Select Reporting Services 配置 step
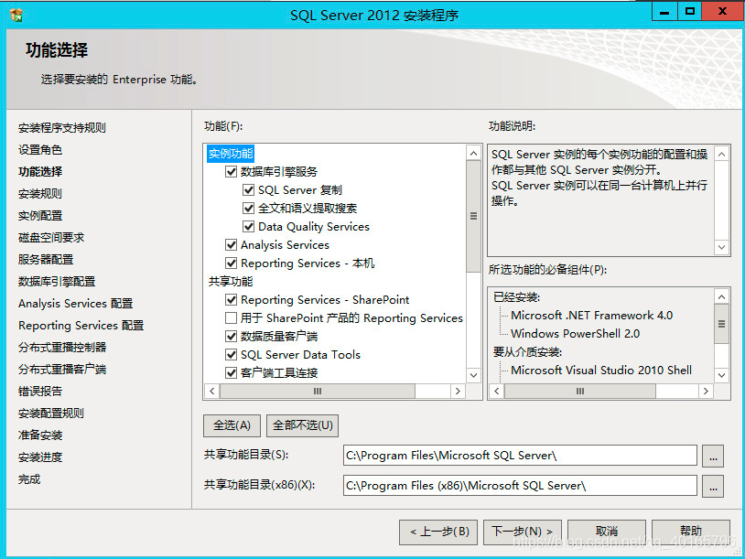The width and height of the screenshot is (745, 559). click(81, 326)
